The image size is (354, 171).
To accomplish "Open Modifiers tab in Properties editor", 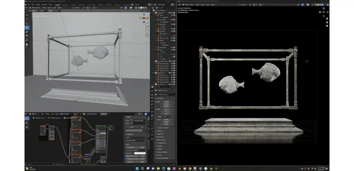I will [152, 119].
